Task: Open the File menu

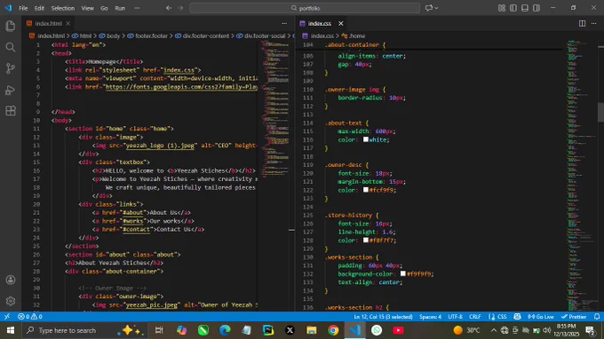Action: coord(23,8)
